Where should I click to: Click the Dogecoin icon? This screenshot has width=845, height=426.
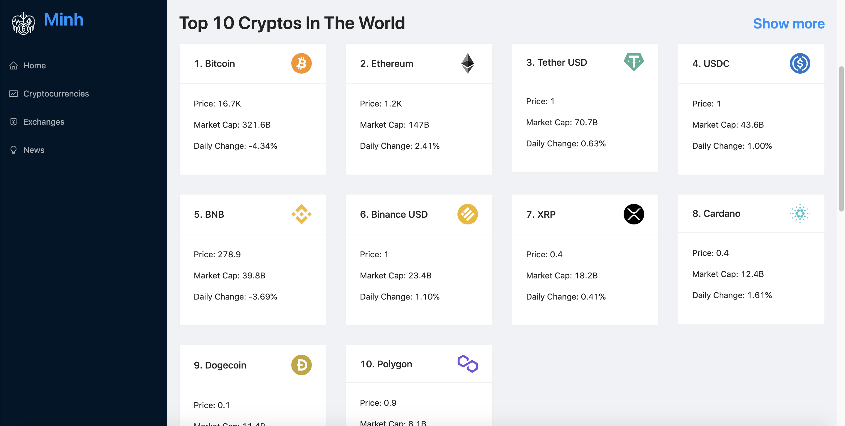301,365
